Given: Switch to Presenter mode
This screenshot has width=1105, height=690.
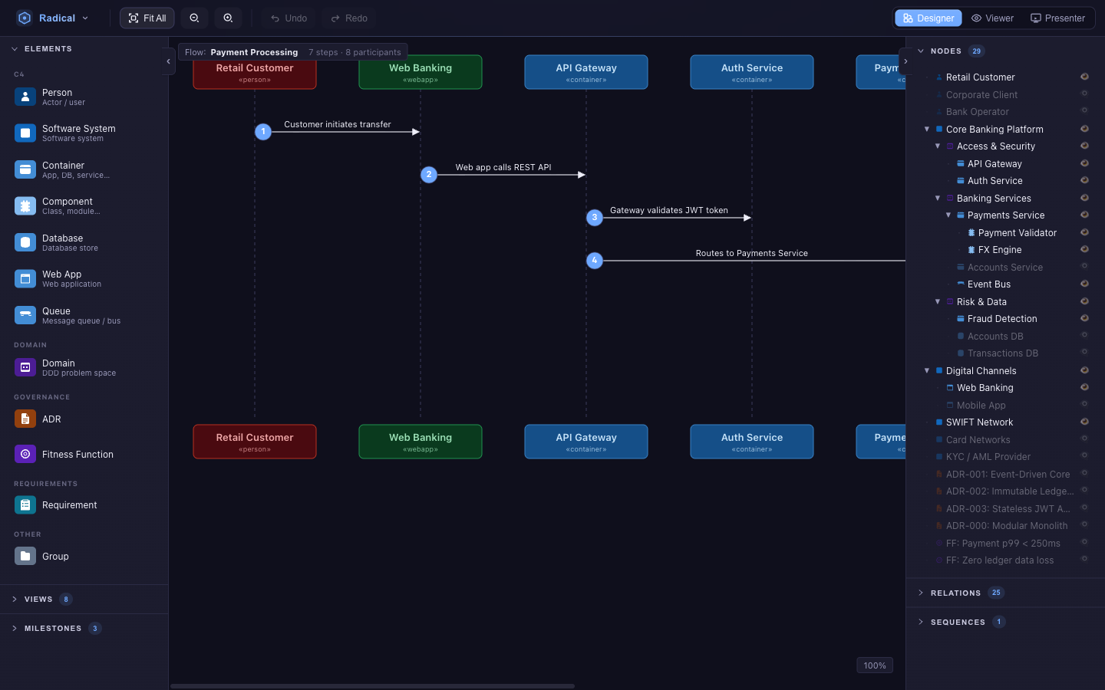Looking at the screenshot, I should pos(1058,18).
